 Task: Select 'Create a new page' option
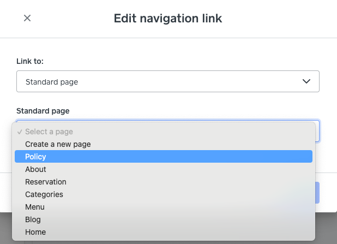58,144
